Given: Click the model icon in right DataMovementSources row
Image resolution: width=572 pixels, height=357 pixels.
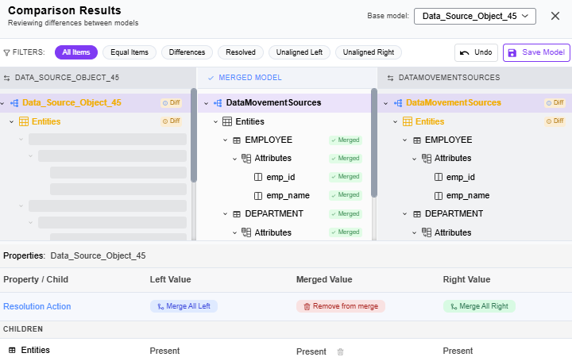Looking at the screenshot, I should click(398, 103).
